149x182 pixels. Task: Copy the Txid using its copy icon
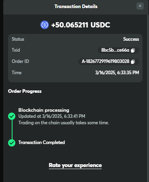pos(133,50)
